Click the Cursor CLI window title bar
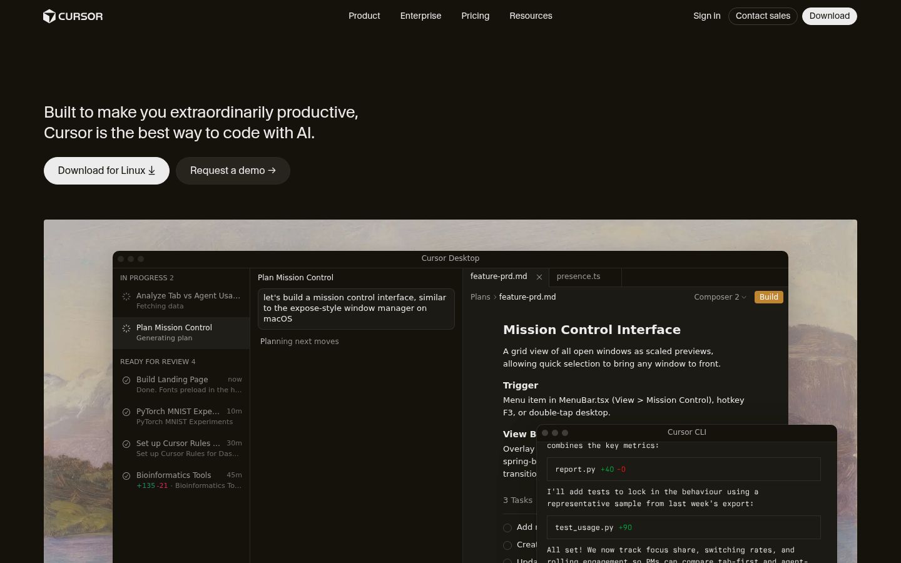 [687, 432]
